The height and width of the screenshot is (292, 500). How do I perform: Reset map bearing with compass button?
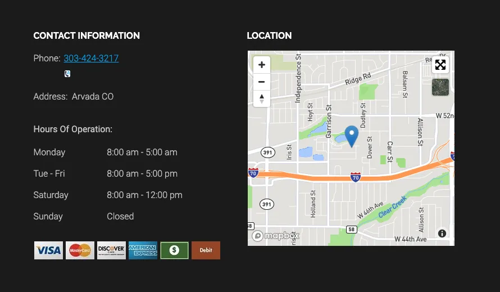[x=261, y=98]
